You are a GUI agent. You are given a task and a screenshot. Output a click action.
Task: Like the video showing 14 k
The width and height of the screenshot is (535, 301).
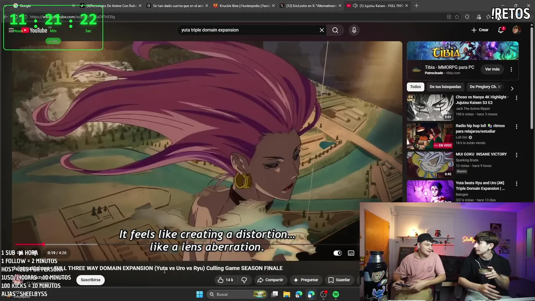[225, 280]
